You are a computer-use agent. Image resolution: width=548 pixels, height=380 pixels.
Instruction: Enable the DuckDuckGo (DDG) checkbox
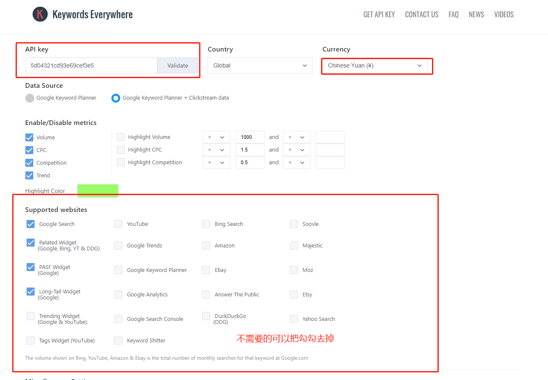click(206, 316)
